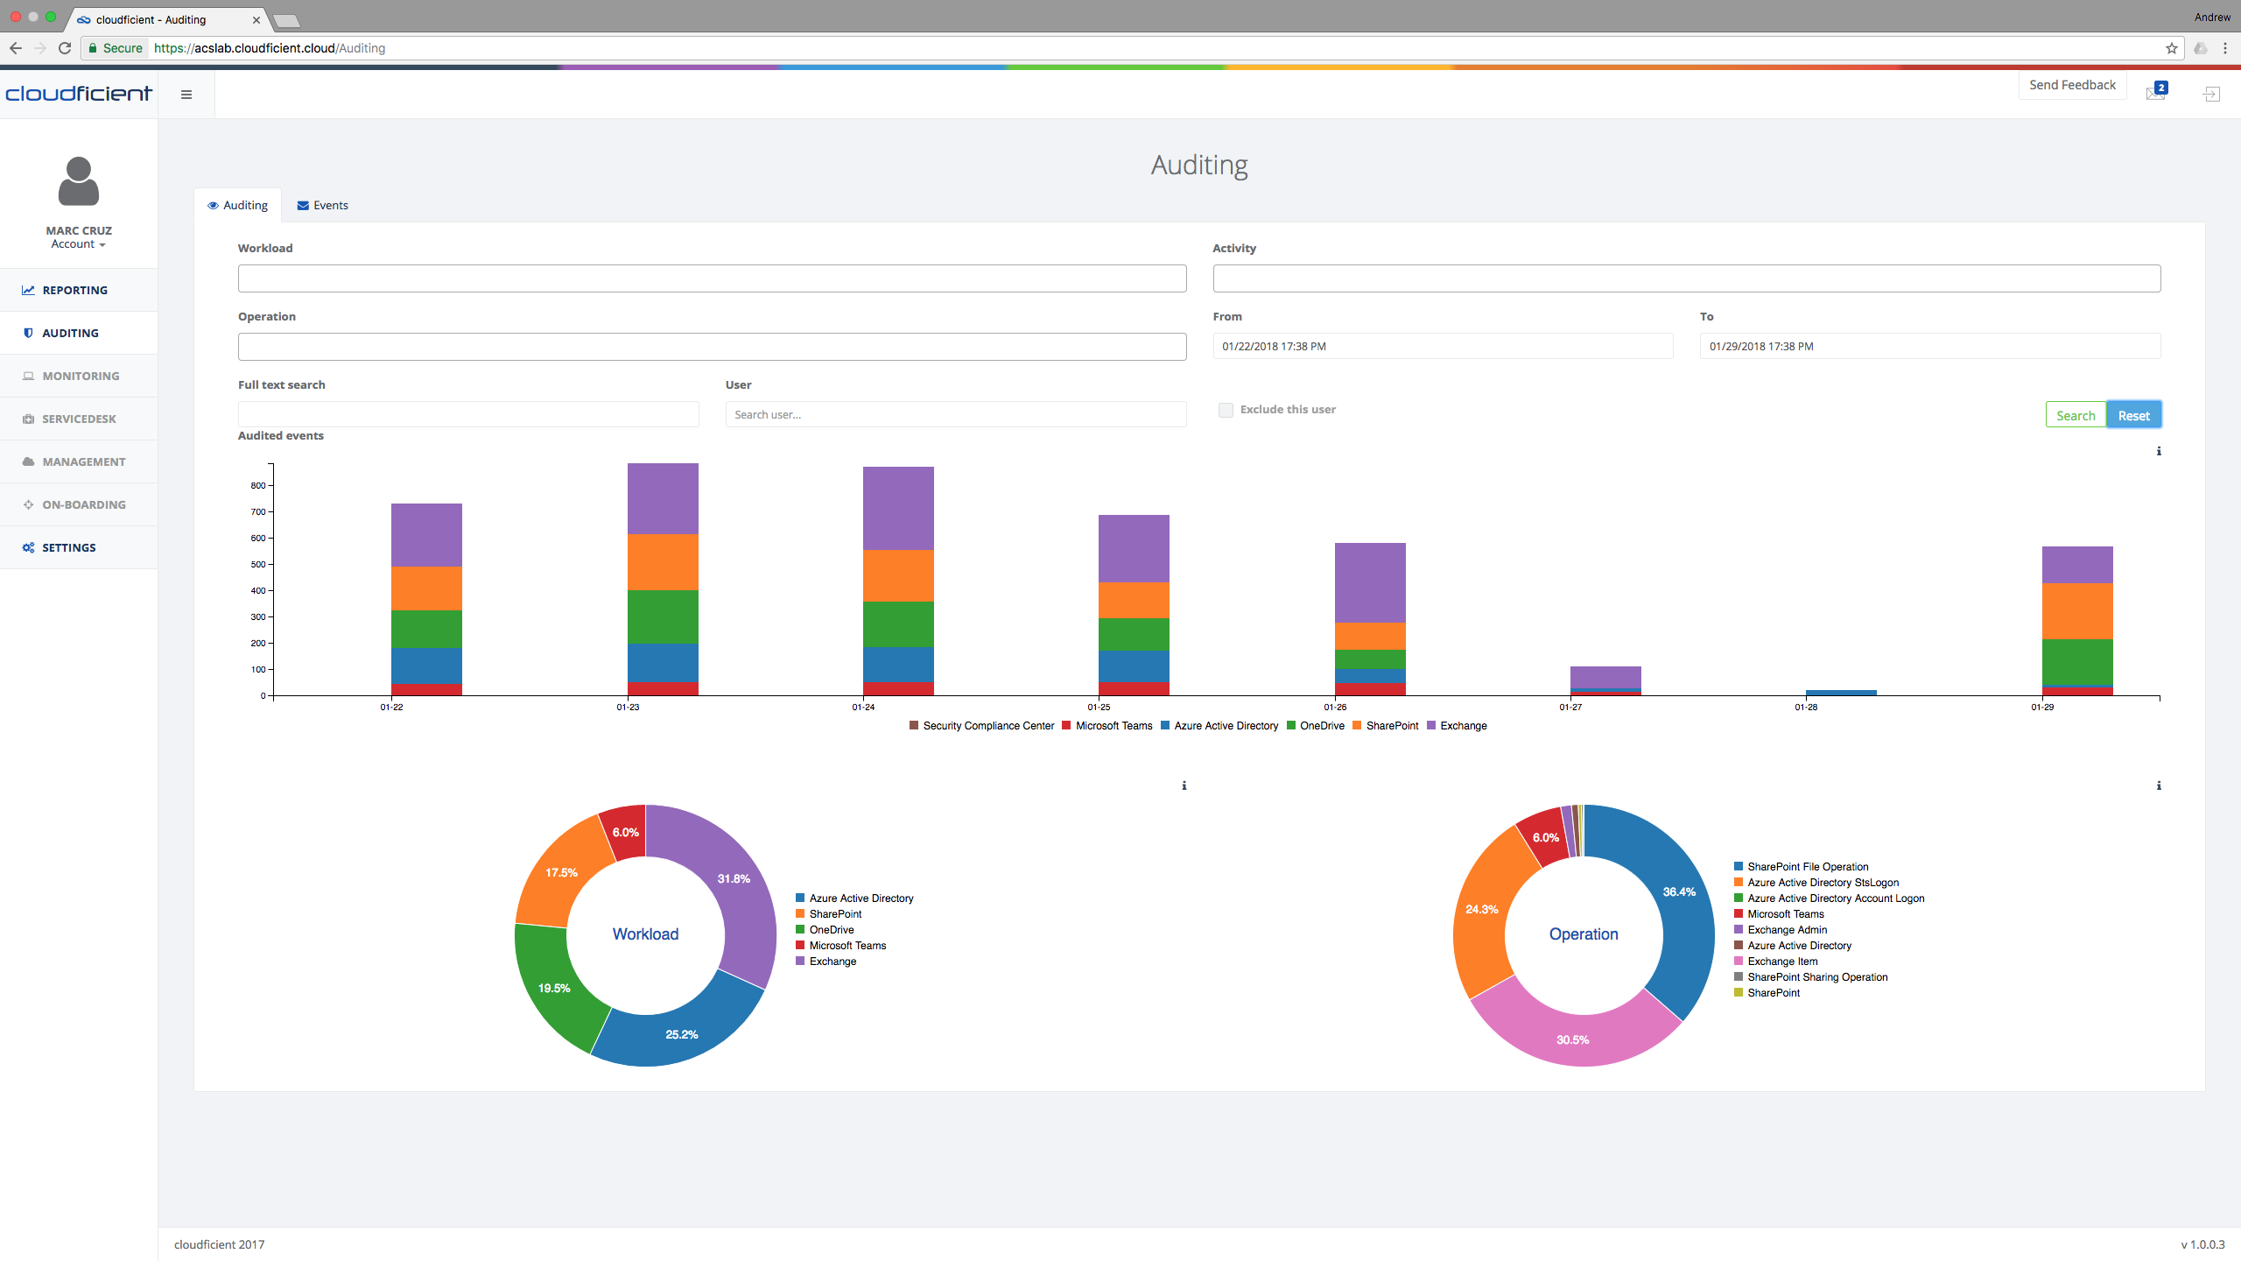Click the Auditing shield icon

point(27,333)
